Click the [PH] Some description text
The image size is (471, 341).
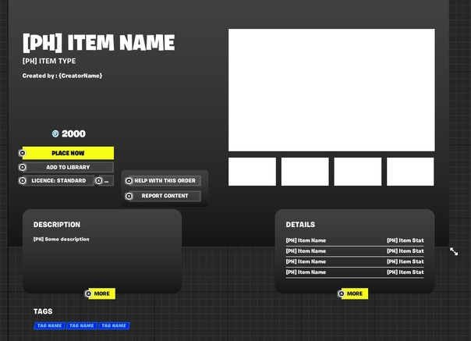pyautogui.click(x=62, y=239)
